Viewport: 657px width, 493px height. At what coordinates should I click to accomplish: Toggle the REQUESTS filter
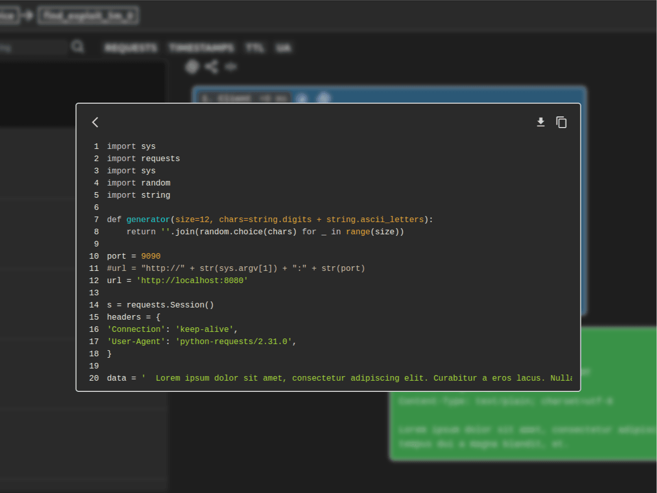click(x=130, y=48)
